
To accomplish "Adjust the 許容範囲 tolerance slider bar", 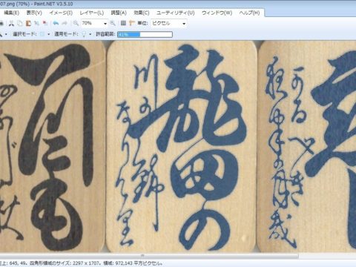I will coord(145,34).
